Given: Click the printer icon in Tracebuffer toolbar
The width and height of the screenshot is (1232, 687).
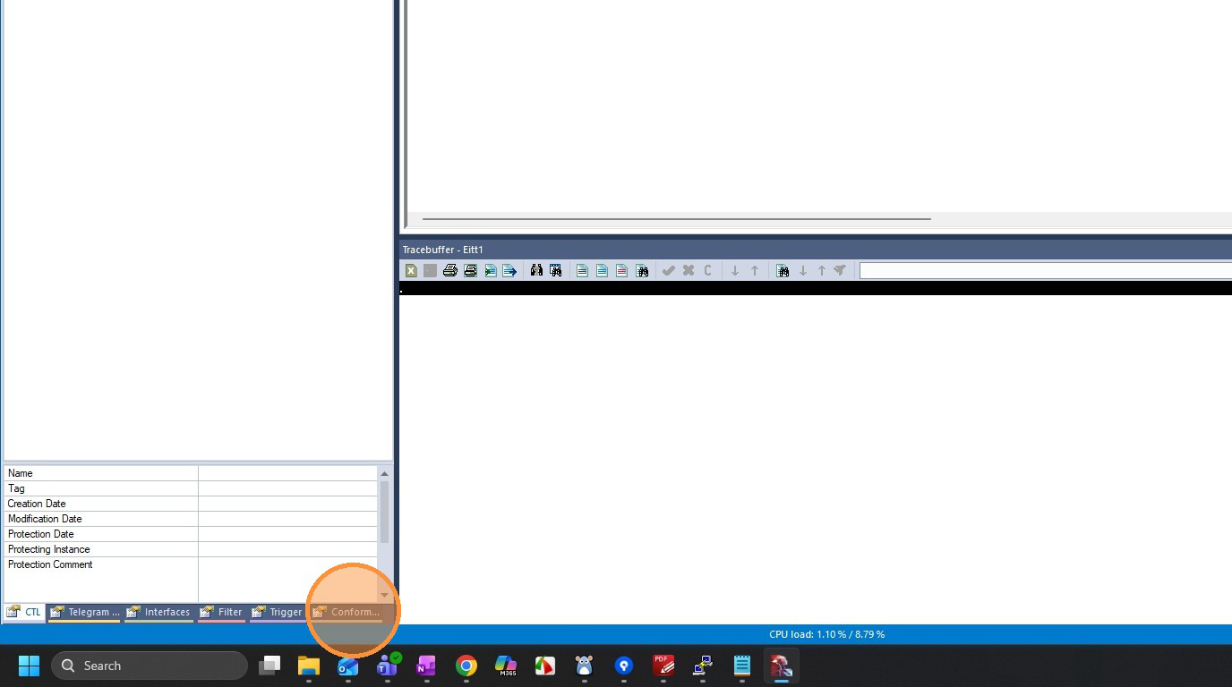Looking at the screenshot, I should (450, 270).
